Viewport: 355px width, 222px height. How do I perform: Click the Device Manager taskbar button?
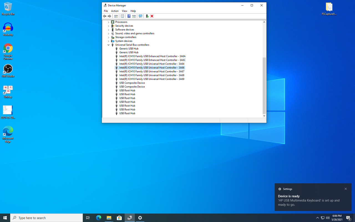(130, 218)
